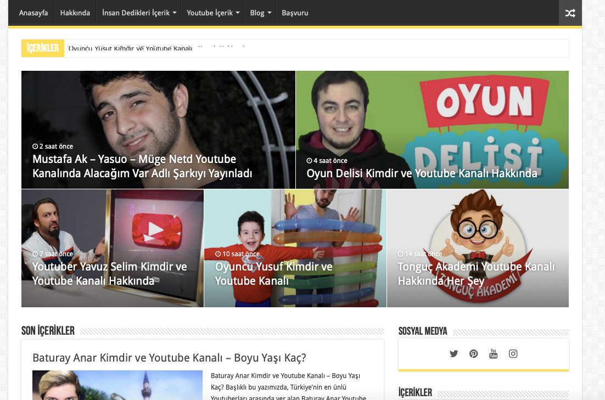The width and height of the screenshot is (605, 400).
Task: Click the '2 saat önce' timestamp
Action: [x=53, y=147]
